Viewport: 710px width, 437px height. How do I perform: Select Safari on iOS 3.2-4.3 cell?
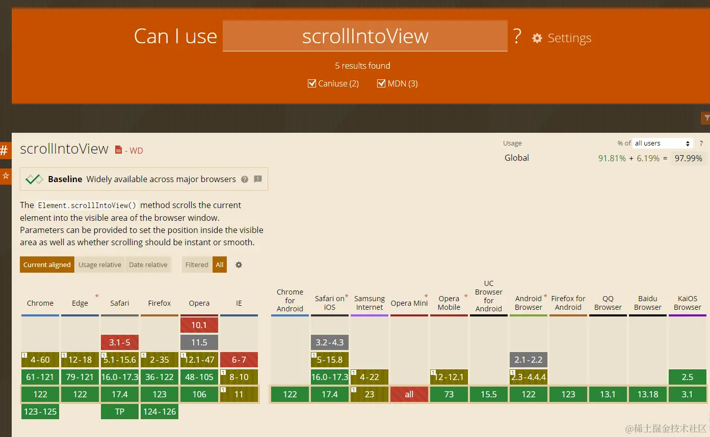(330, 342)
